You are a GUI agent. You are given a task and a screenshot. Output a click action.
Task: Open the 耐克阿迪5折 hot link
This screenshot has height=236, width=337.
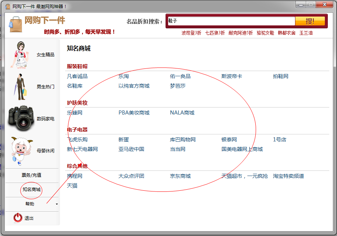coord(241,33)
